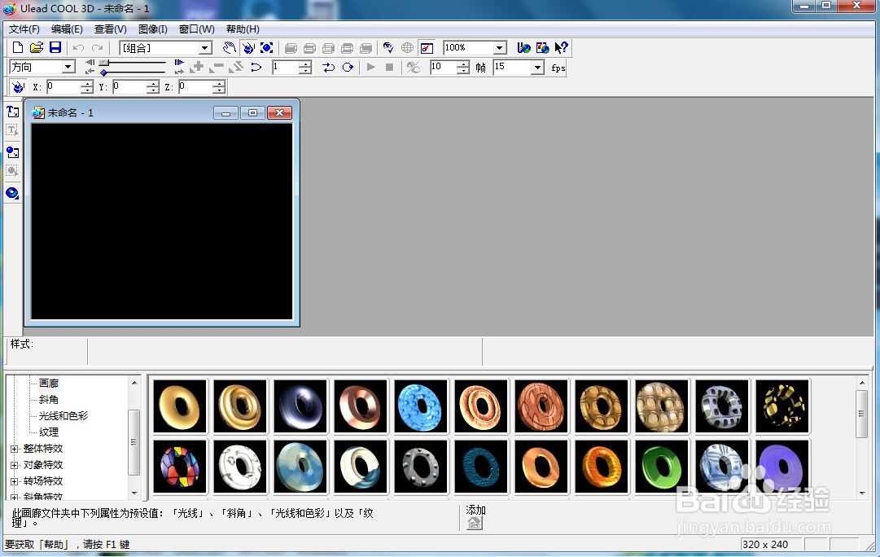
Task: Maximize the 未命名 - 1 document window
Action: pos(252,113)
